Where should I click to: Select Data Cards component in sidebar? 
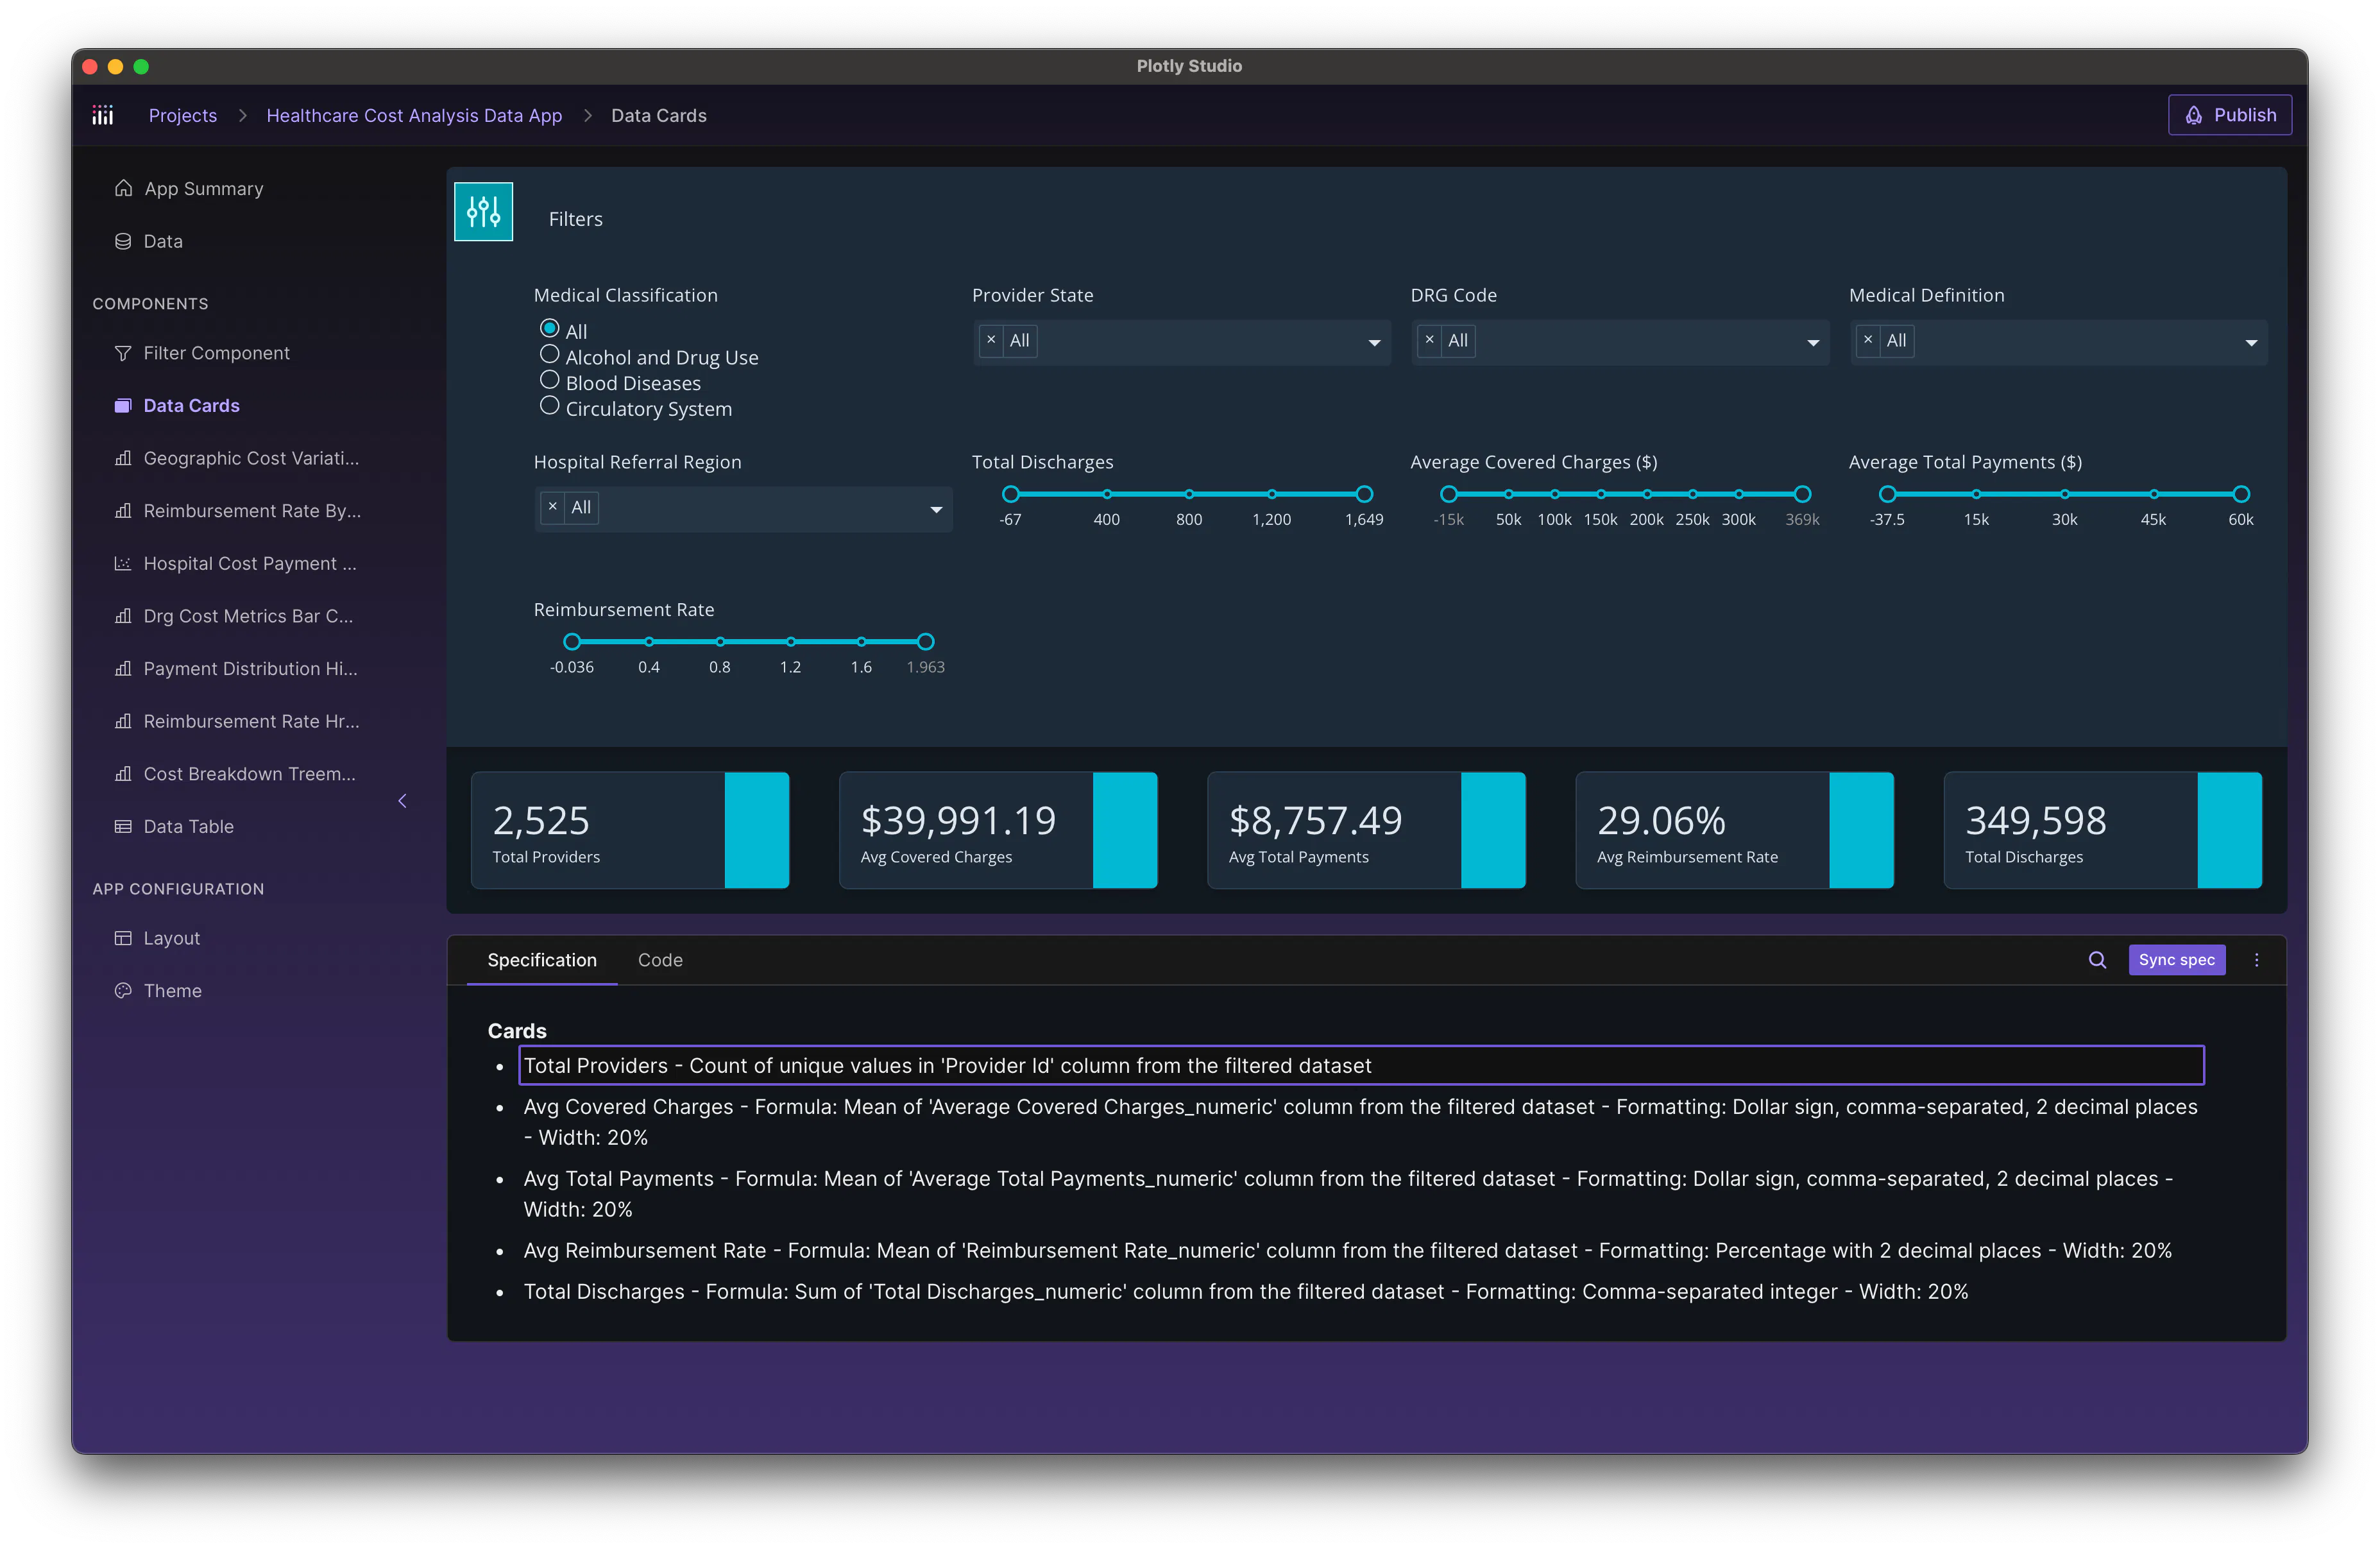(177, 405)
